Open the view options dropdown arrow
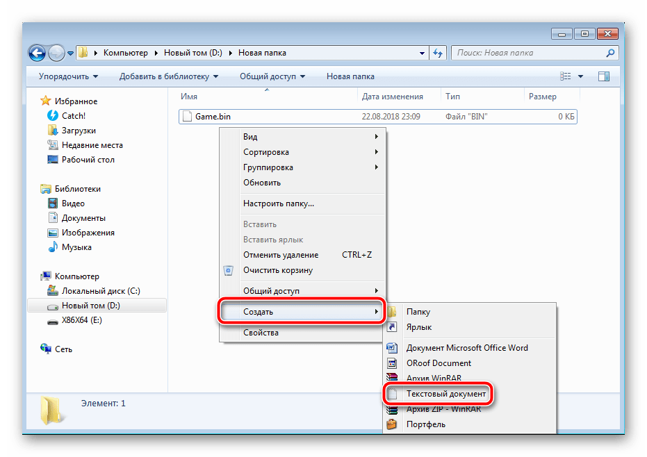647x457 pixels. (580, 76)
